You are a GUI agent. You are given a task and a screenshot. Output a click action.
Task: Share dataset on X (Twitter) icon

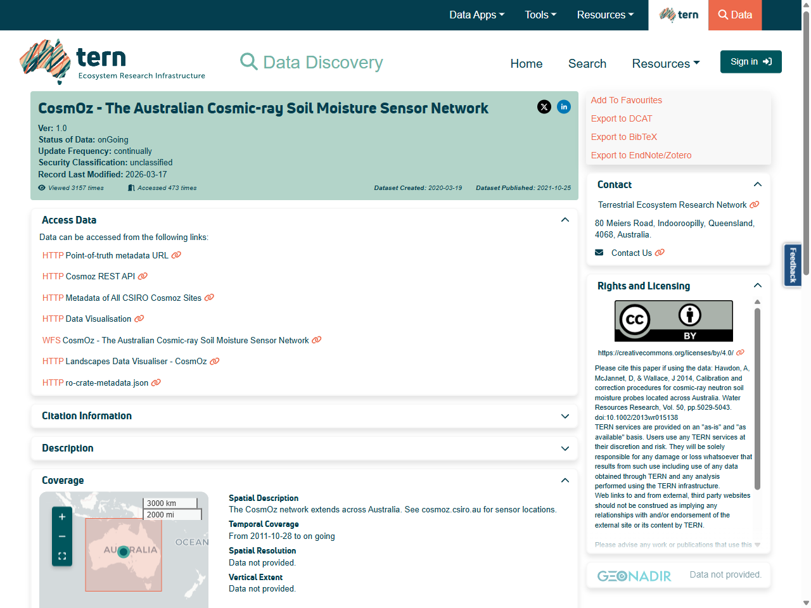pyautogui.click(x=544, y=107)
